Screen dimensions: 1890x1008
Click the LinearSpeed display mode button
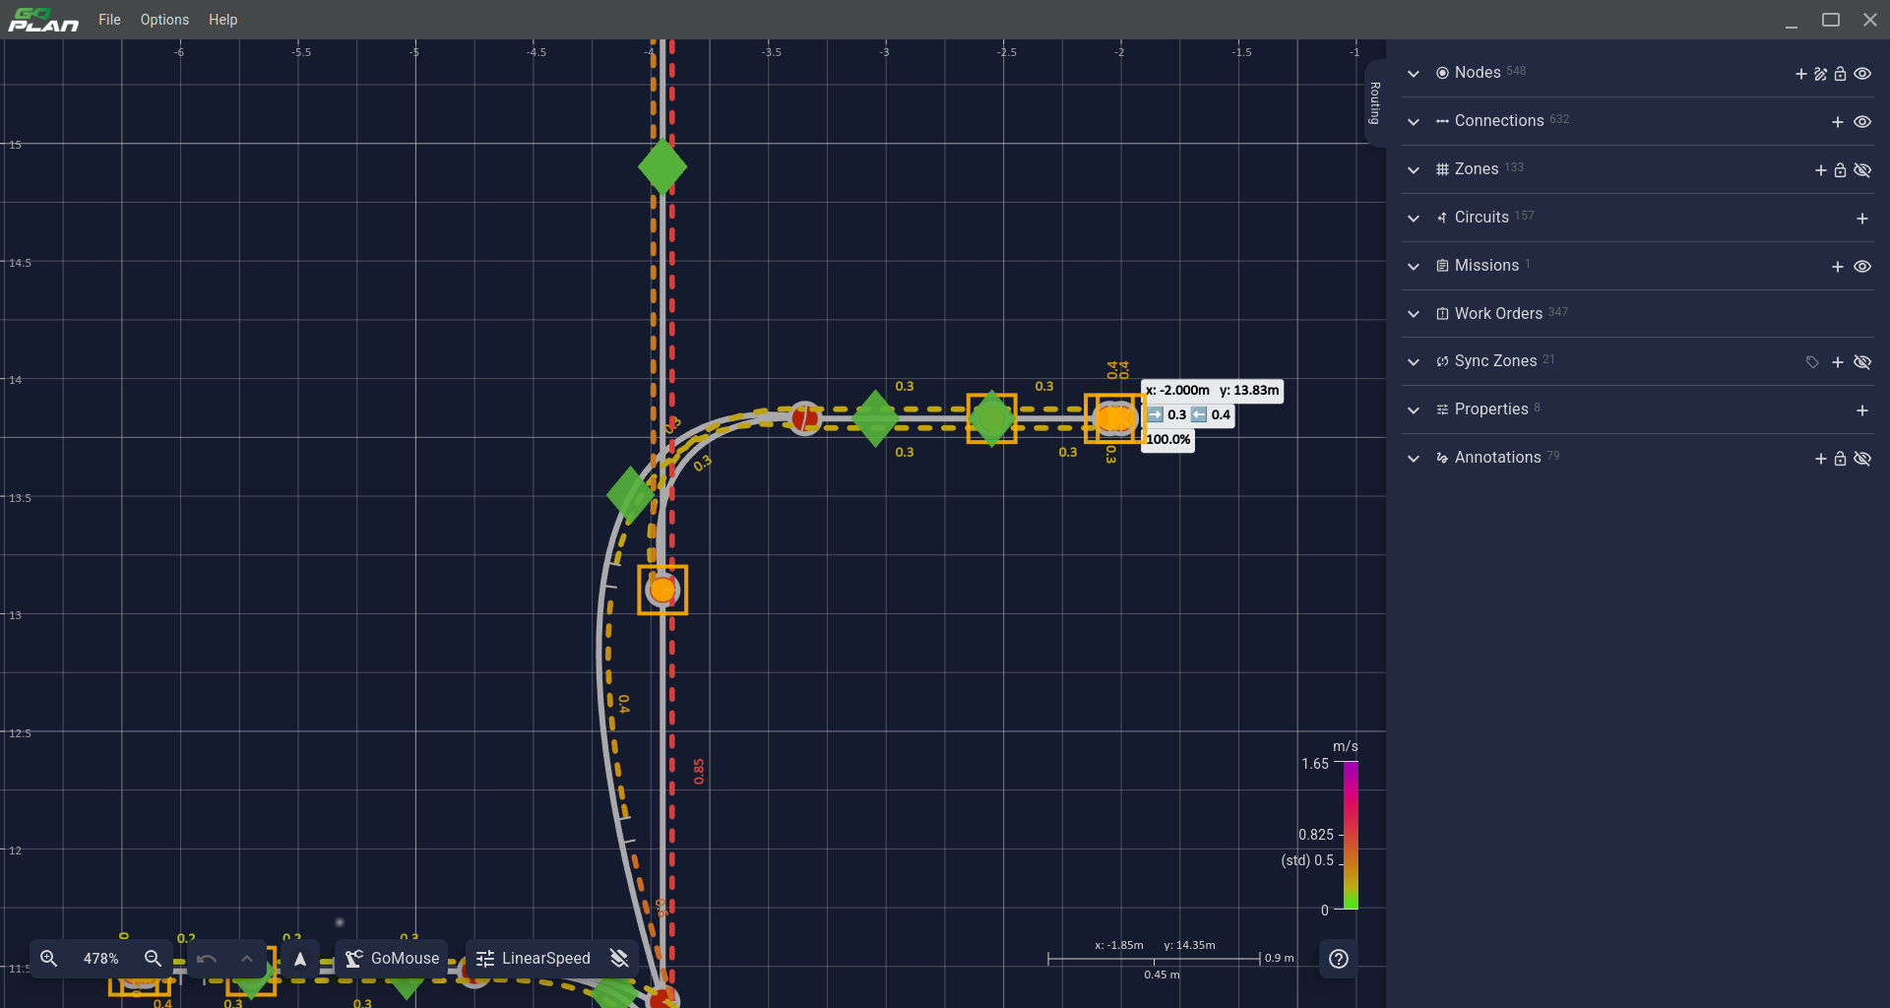(534, 958)
